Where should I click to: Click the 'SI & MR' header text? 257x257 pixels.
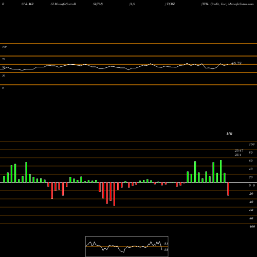point(27,4)
